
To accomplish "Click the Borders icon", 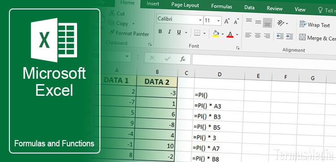I will pos(197,33).
